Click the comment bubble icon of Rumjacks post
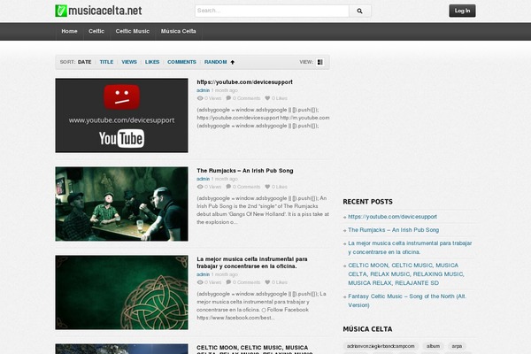The height and width of the screenshot is (354, 531). (x=228, y=187)
